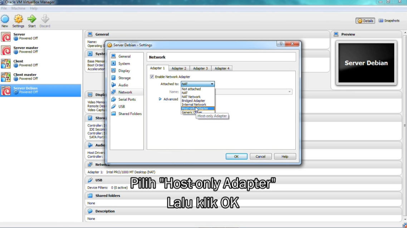The height and width of the screenshot is (228, 407).
Task: Choose NAT Network from the dropdown list
Action: (198, 97)
